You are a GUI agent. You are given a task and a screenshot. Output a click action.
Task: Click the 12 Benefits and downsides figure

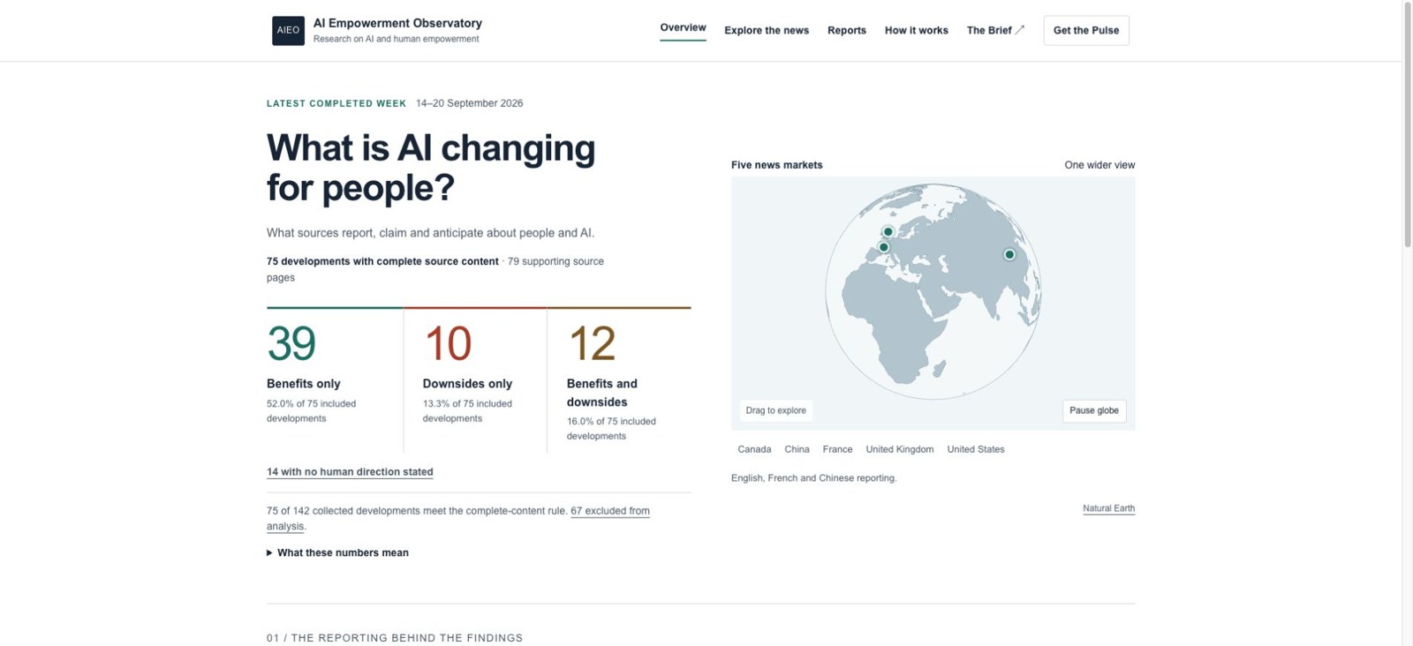[x=592, y=343]
